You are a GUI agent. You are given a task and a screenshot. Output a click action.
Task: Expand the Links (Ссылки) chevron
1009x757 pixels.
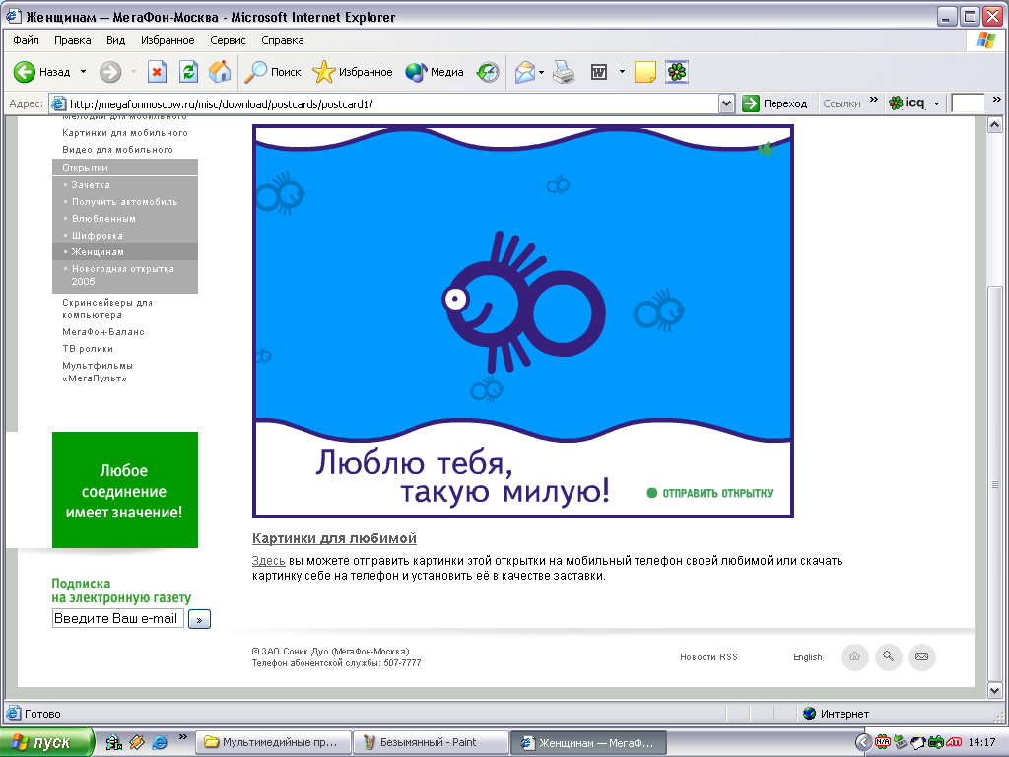click(873, 100)
